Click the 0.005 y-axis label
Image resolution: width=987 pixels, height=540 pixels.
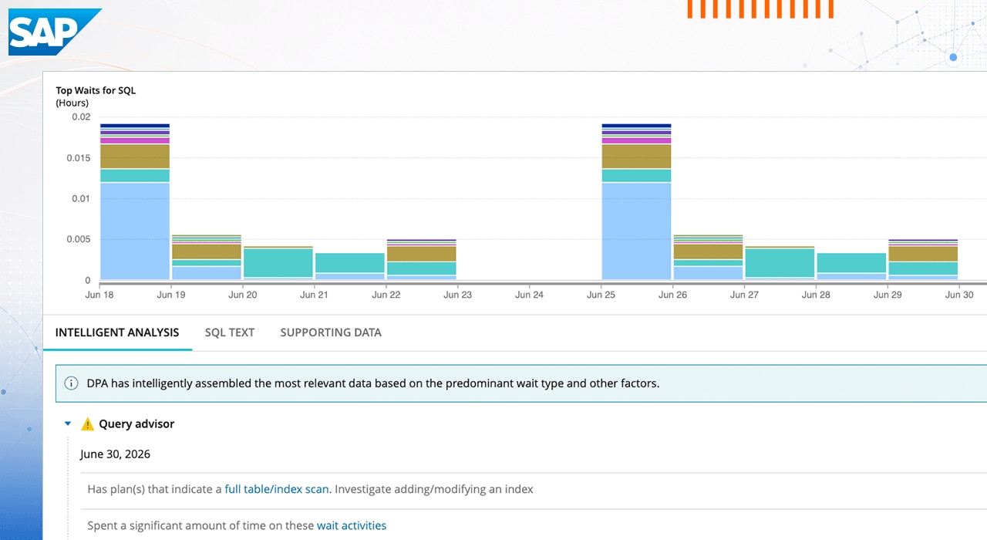click(79, 239)
